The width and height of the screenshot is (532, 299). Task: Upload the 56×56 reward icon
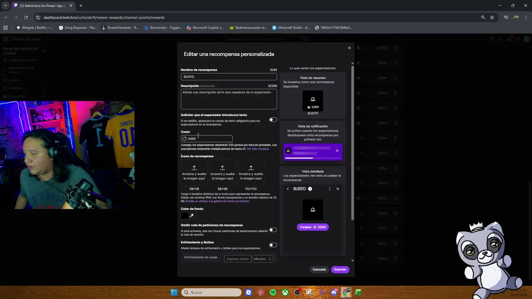click(222, 173)
